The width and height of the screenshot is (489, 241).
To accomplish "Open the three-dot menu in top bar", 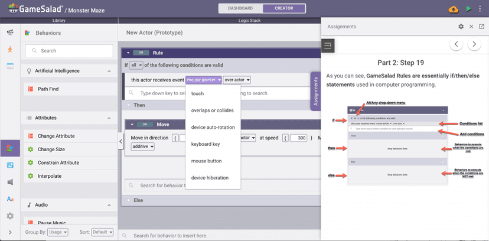I will (480, 9).
